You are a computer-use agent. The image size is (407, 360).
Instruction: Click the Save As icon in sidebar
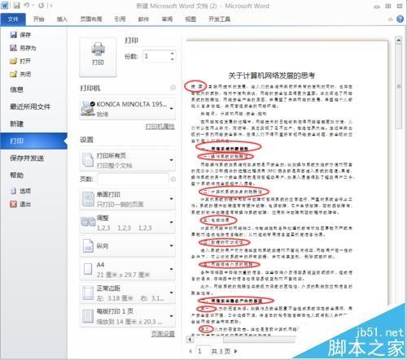13,48
